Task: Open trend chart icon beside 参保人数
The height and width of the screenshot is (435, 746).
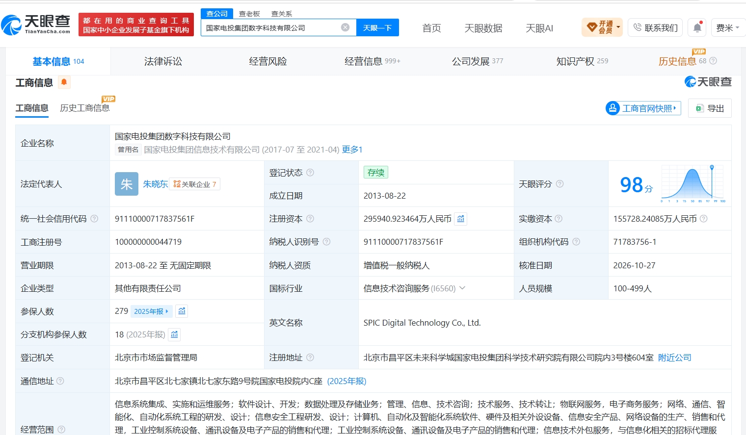Action: point(182,311)
